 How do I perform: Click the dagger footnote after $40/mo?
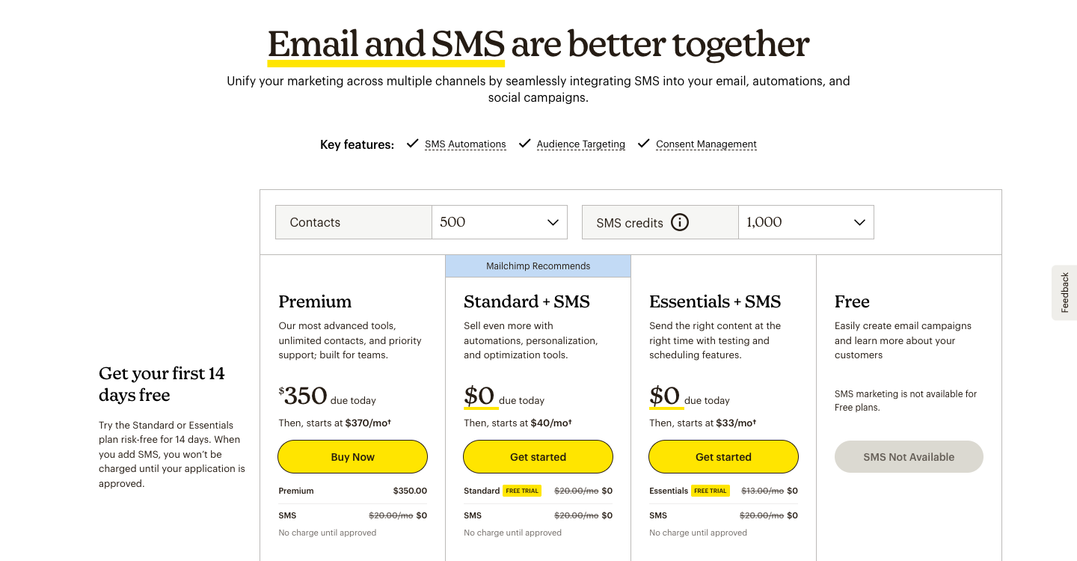tap(569, 420)
